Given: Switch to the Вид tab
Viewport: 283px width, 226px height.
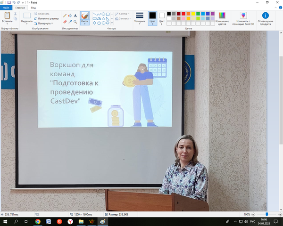Looking at the screenshot, I should click(33, 8).
